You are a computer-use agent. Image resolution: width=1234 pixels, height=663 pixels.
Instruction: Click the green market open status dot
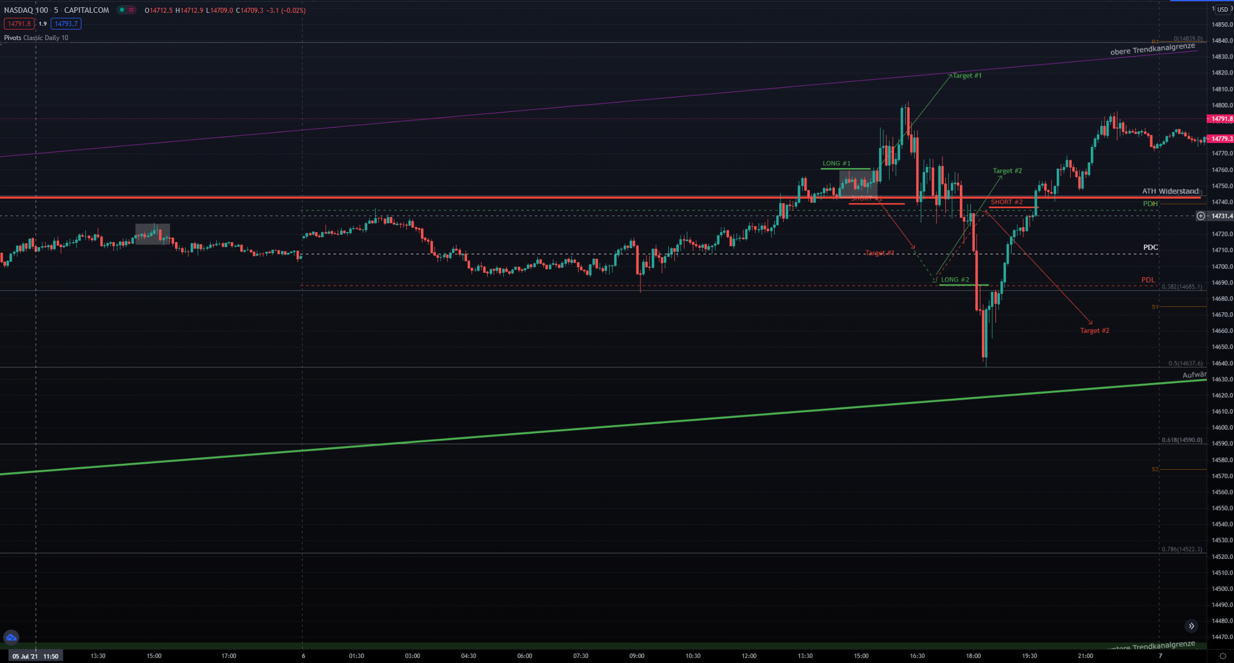tap(122, 10)
